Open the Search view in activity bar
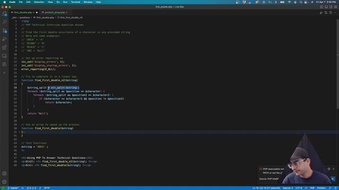The height and width of the screenshot is (190, 339). pos(4,22)
